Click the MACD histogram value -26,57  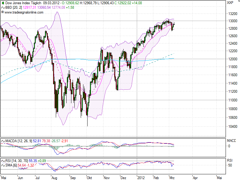tap(55, 141)
